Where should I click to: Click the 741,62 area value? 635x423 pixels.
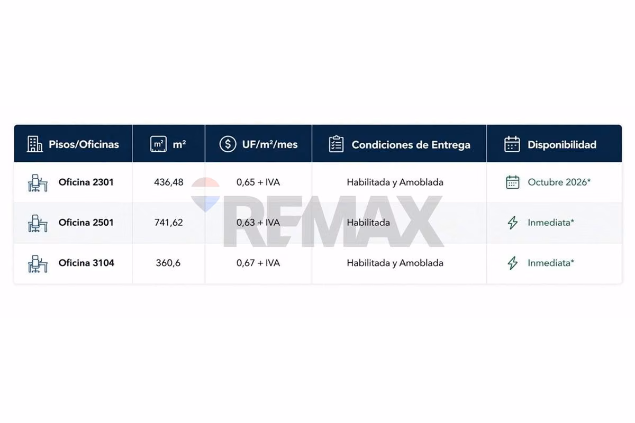(x=168, y=223)
